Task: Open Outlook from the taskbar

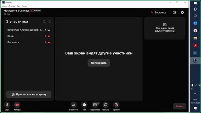Action: pyautogui.click(x=195, y=23)
